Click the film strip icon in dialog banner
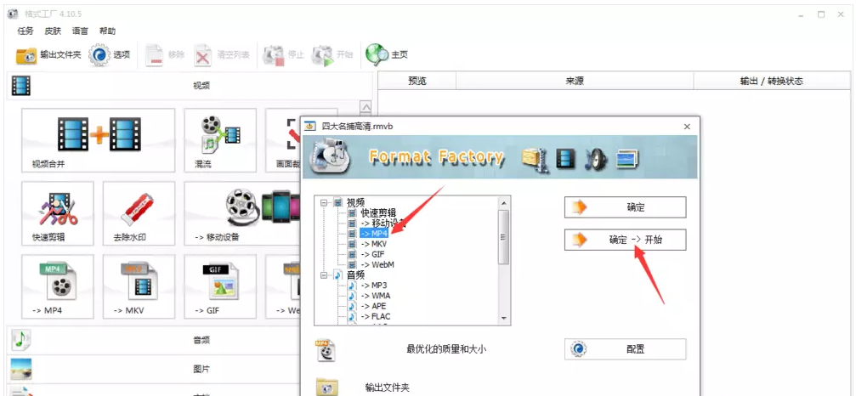This screenshot has width=856, height=396. (566, 159)
